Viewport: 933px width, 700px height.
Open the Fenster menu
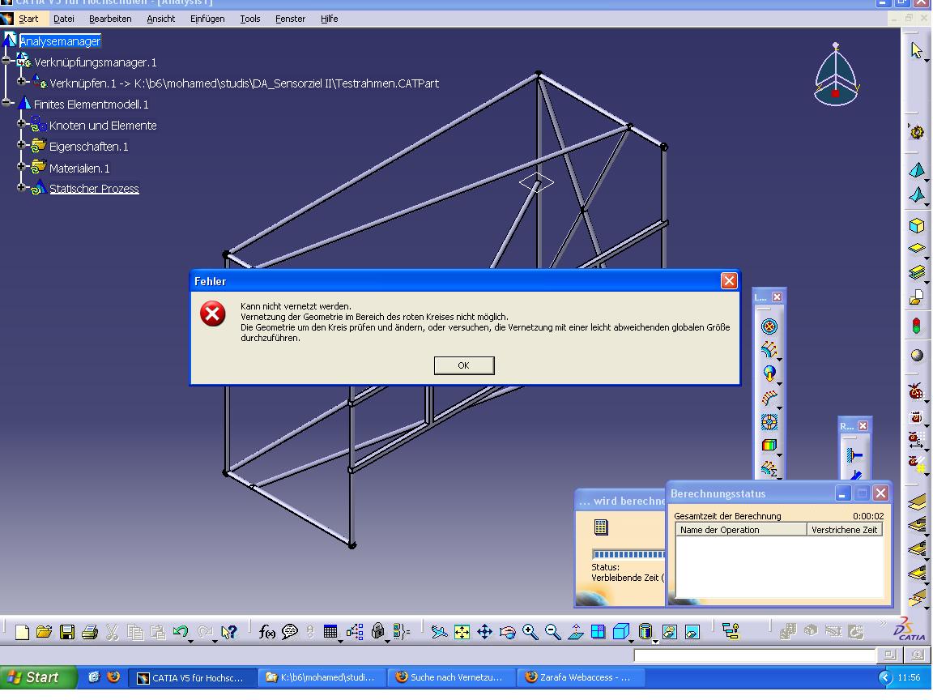pos(290,19)
